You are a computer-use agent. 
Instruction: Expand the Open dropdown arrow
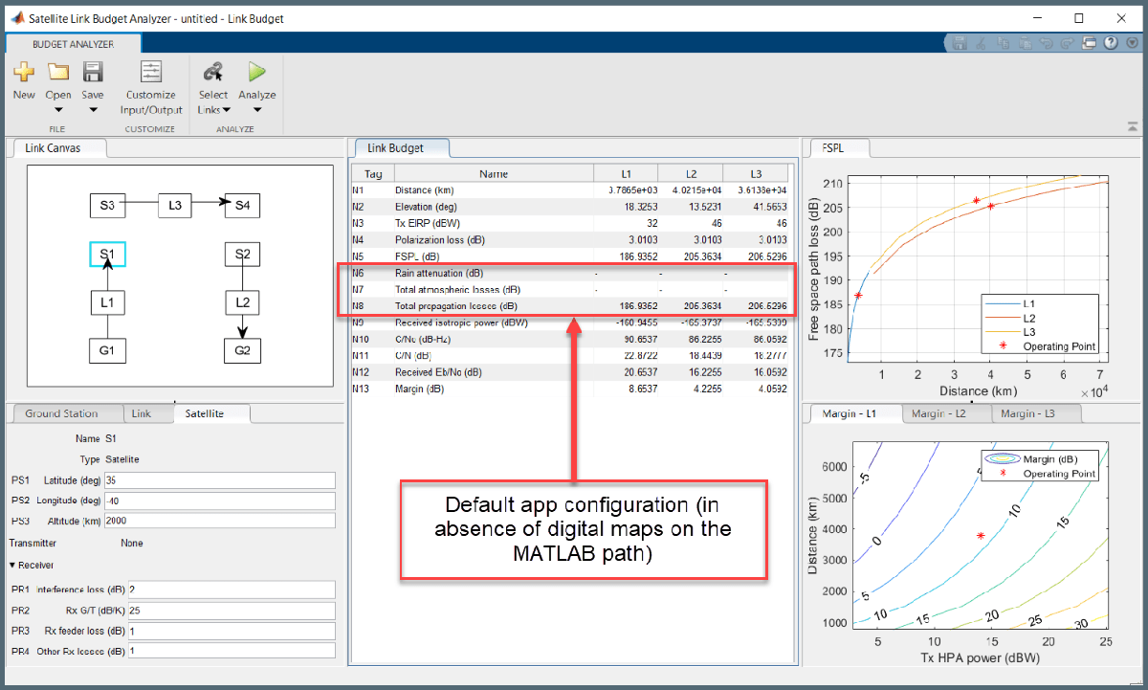coord(58,109)
